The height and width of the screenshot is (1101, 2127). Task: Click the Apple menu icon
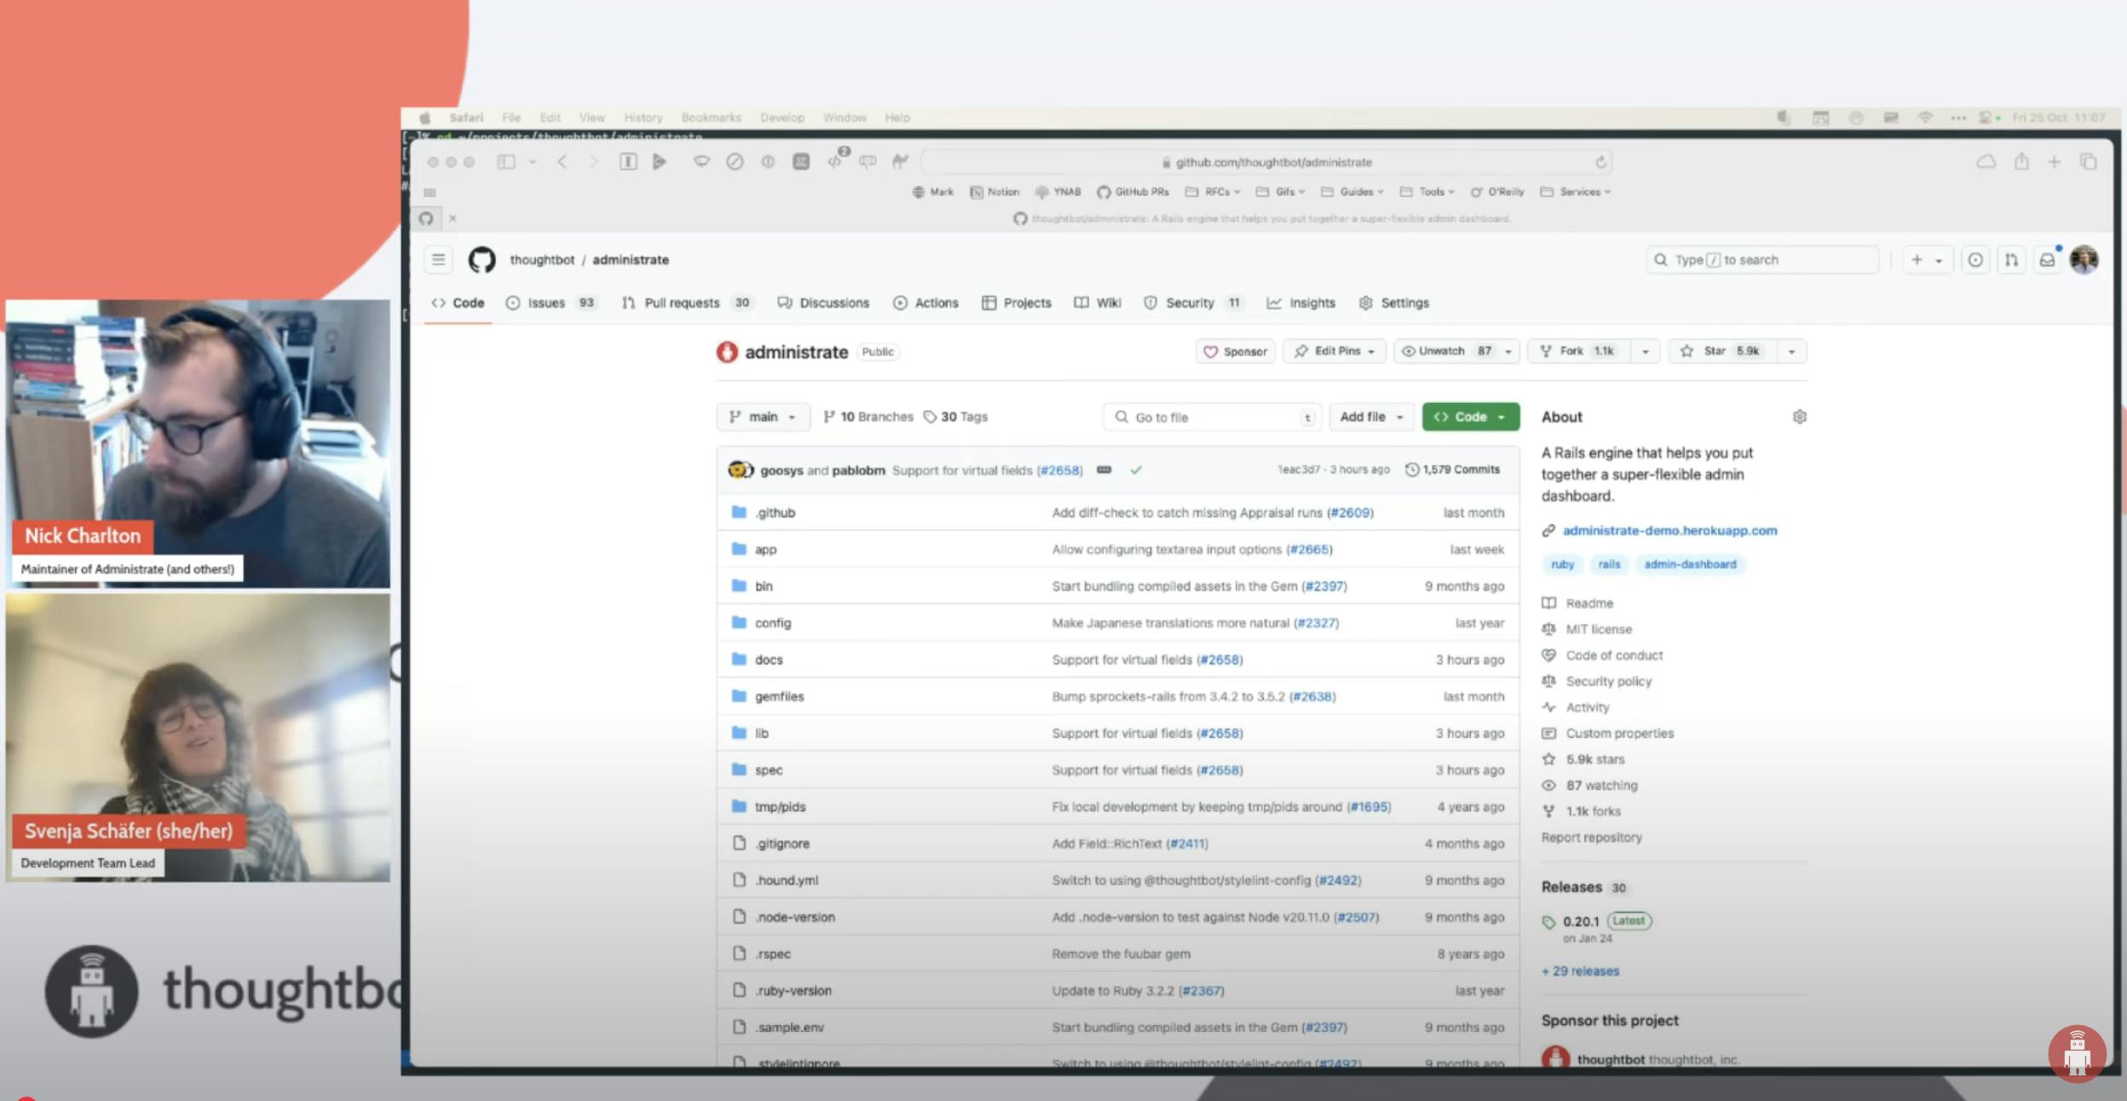(424, 118)
